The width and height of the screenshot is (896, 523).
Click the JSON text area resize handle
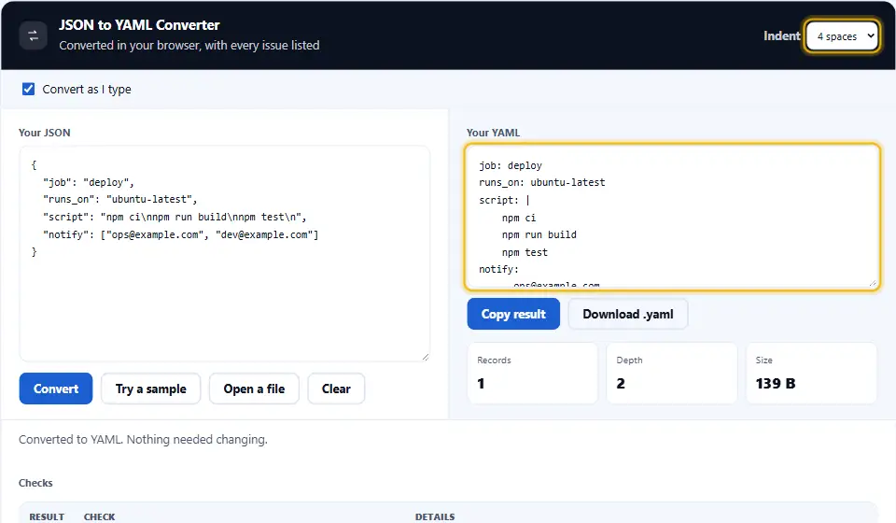tap(426, 357)
